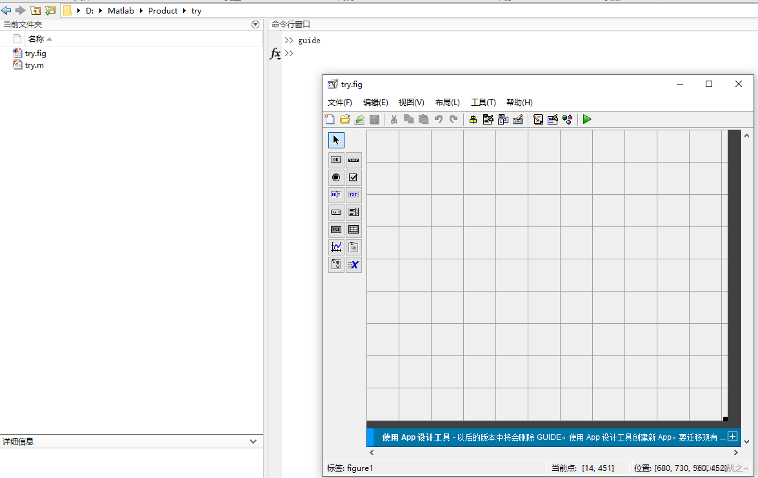Open the 帮助(H) menu
Screen dimensions: 758x478
[520, 103]
